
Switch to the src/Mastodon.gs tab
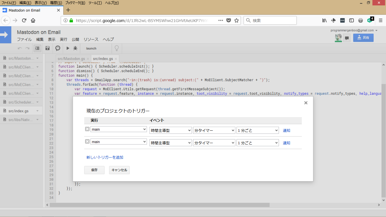[71, 59]
